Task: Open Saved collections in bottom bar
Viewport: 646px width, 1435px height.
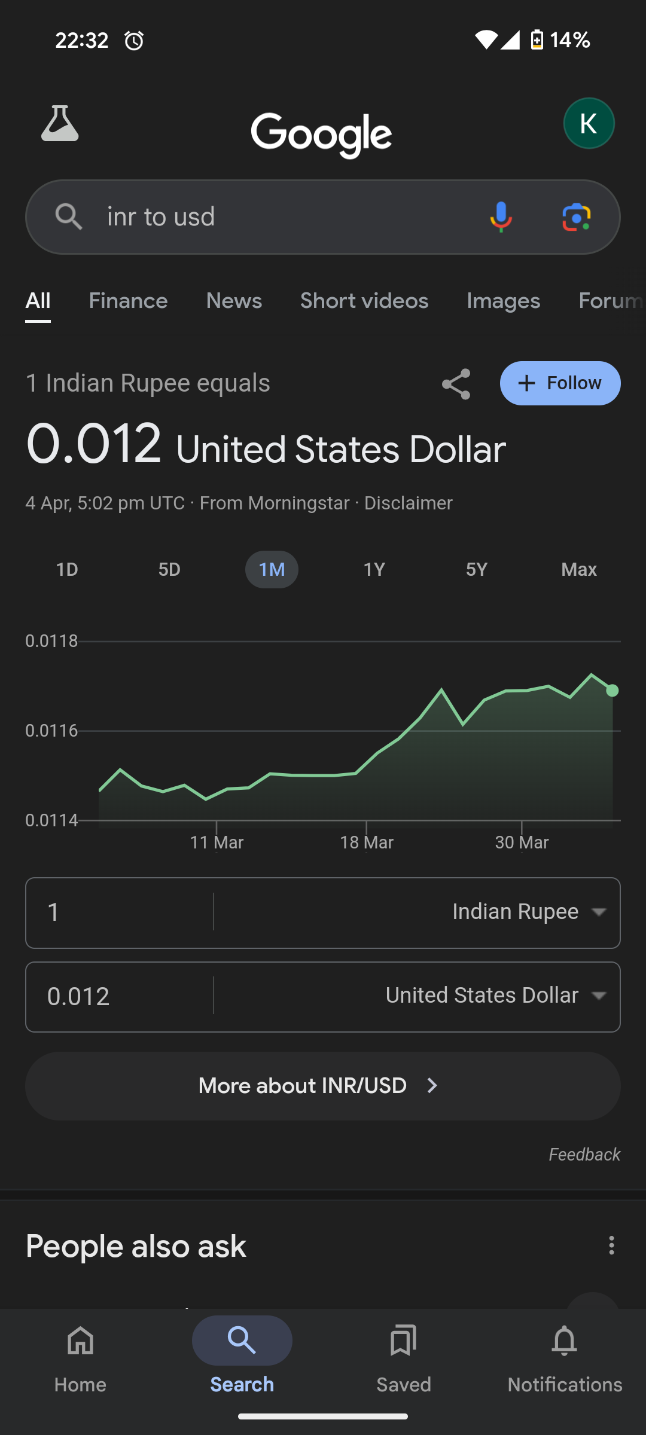Action: pyautogui.click(x=403, y=1355)
